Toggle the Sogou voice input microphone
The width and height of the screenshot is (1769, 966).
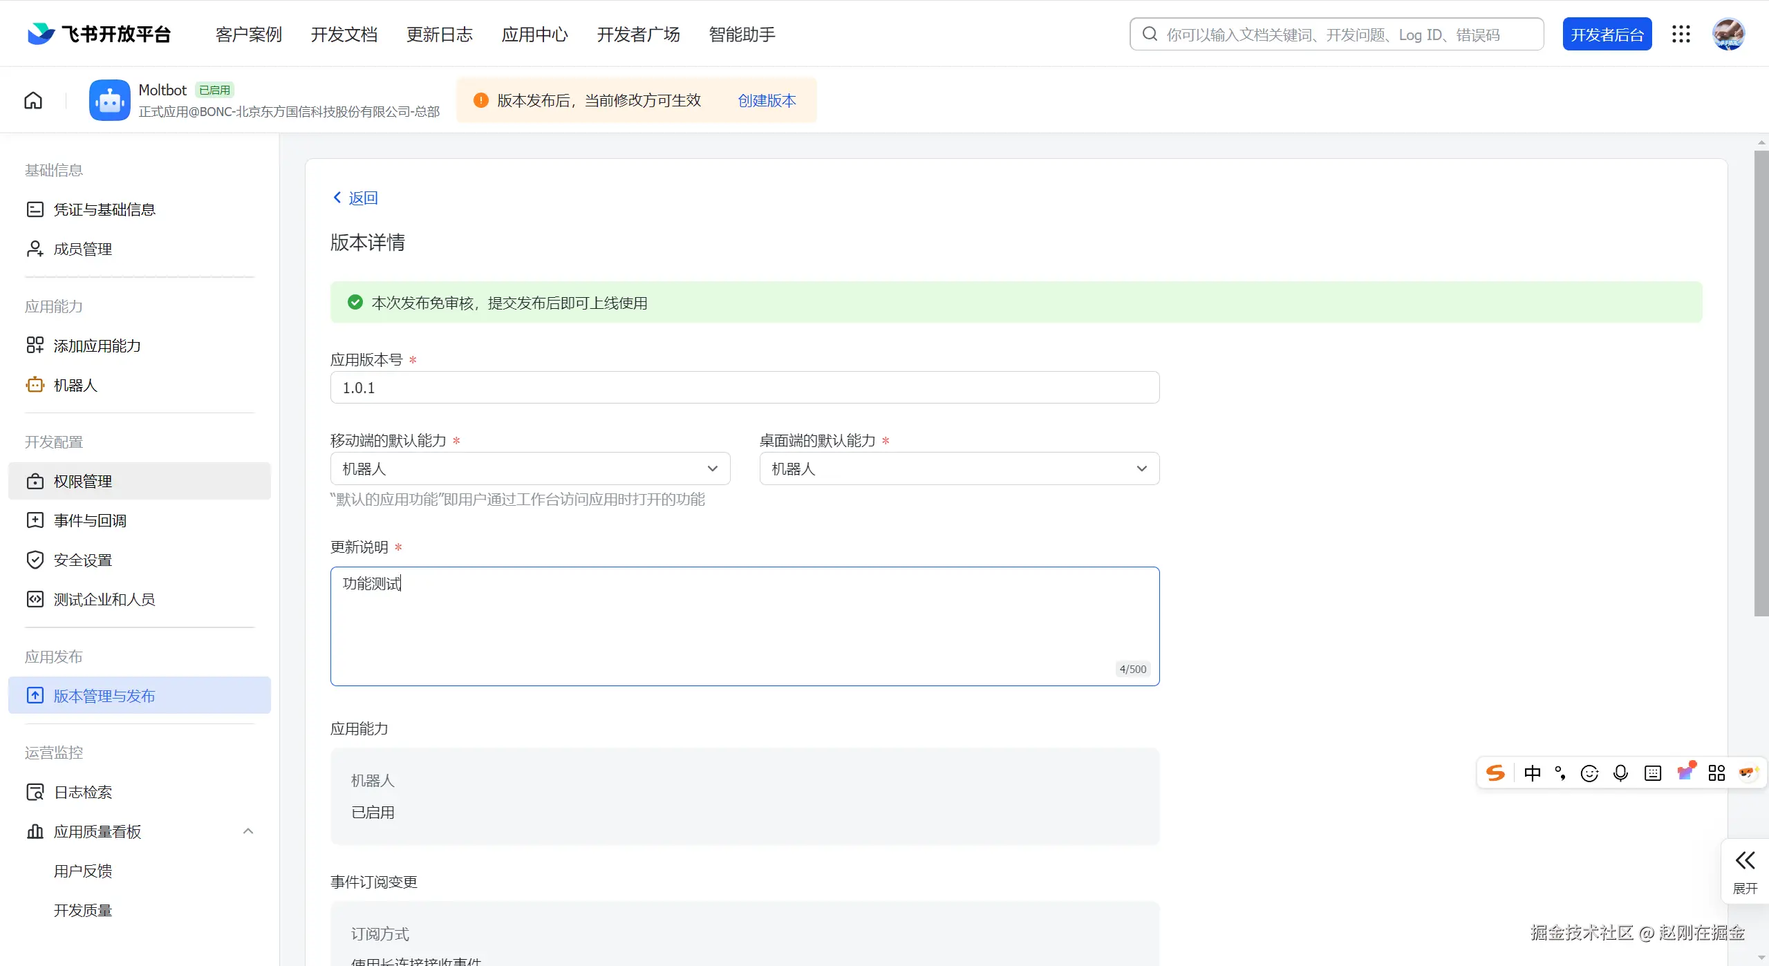(1620, 773)
